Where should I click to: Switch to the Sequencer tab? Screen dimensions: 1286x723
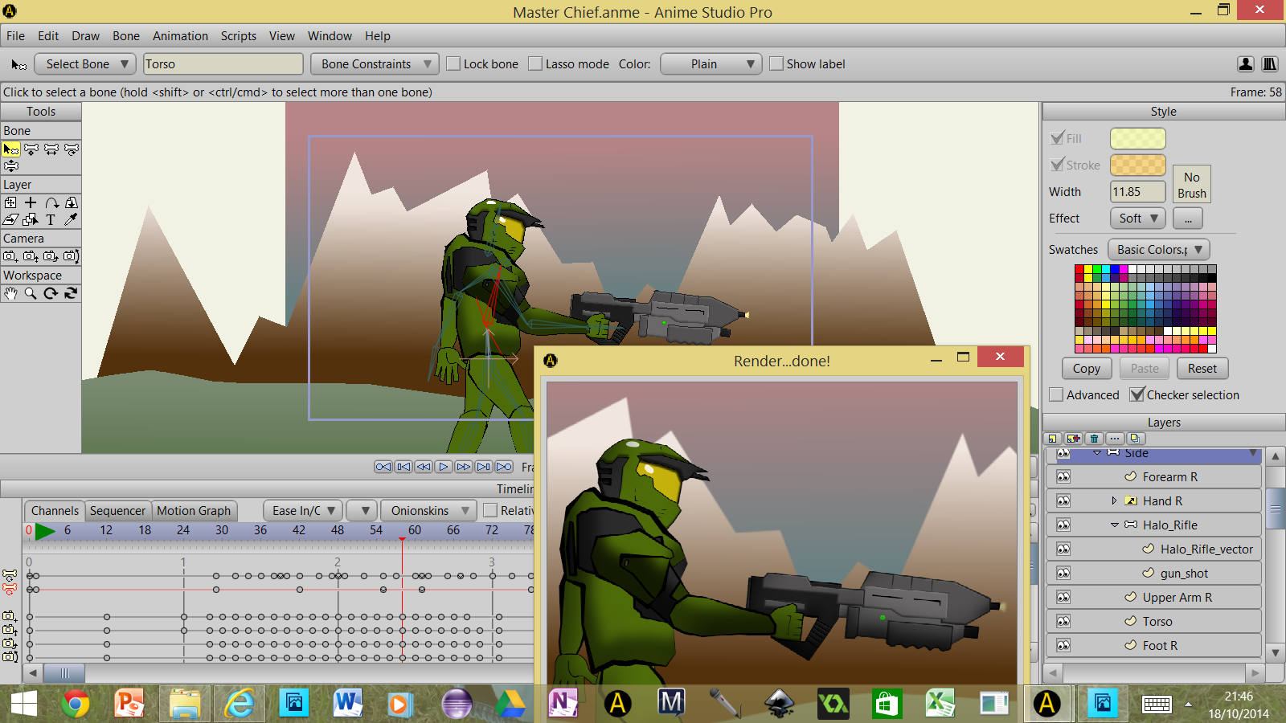pos(117,511)
